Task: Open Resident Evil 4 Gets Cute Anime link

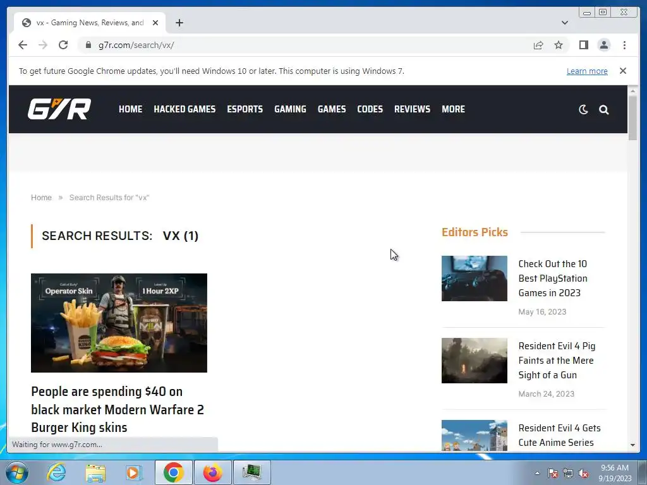Action: tap(560, 435)
